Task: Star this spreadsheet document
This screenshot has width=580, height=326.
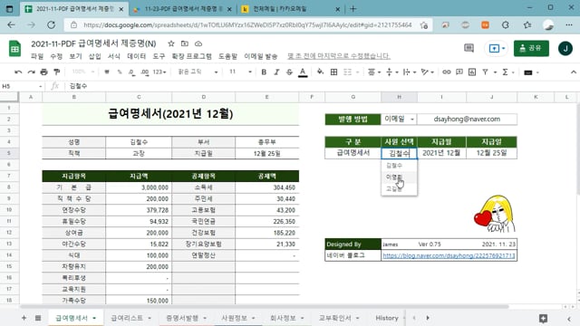Action: [x=171, y=43]
